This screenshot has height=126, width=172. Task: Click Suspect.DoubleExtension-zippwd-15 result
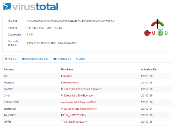point(82,89)
